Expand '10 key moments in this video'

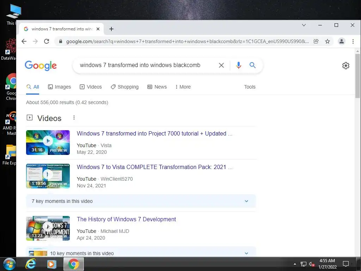[x=141, y=252]
